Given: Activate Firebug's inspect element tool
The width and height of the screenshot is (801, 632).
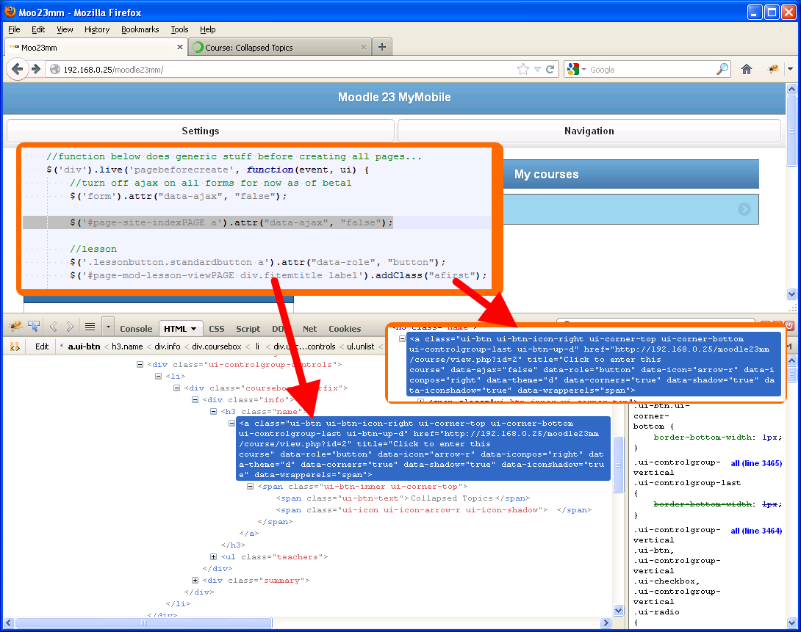Looking at the screenshot, I should pyautogui.click(x=34, y=327).
